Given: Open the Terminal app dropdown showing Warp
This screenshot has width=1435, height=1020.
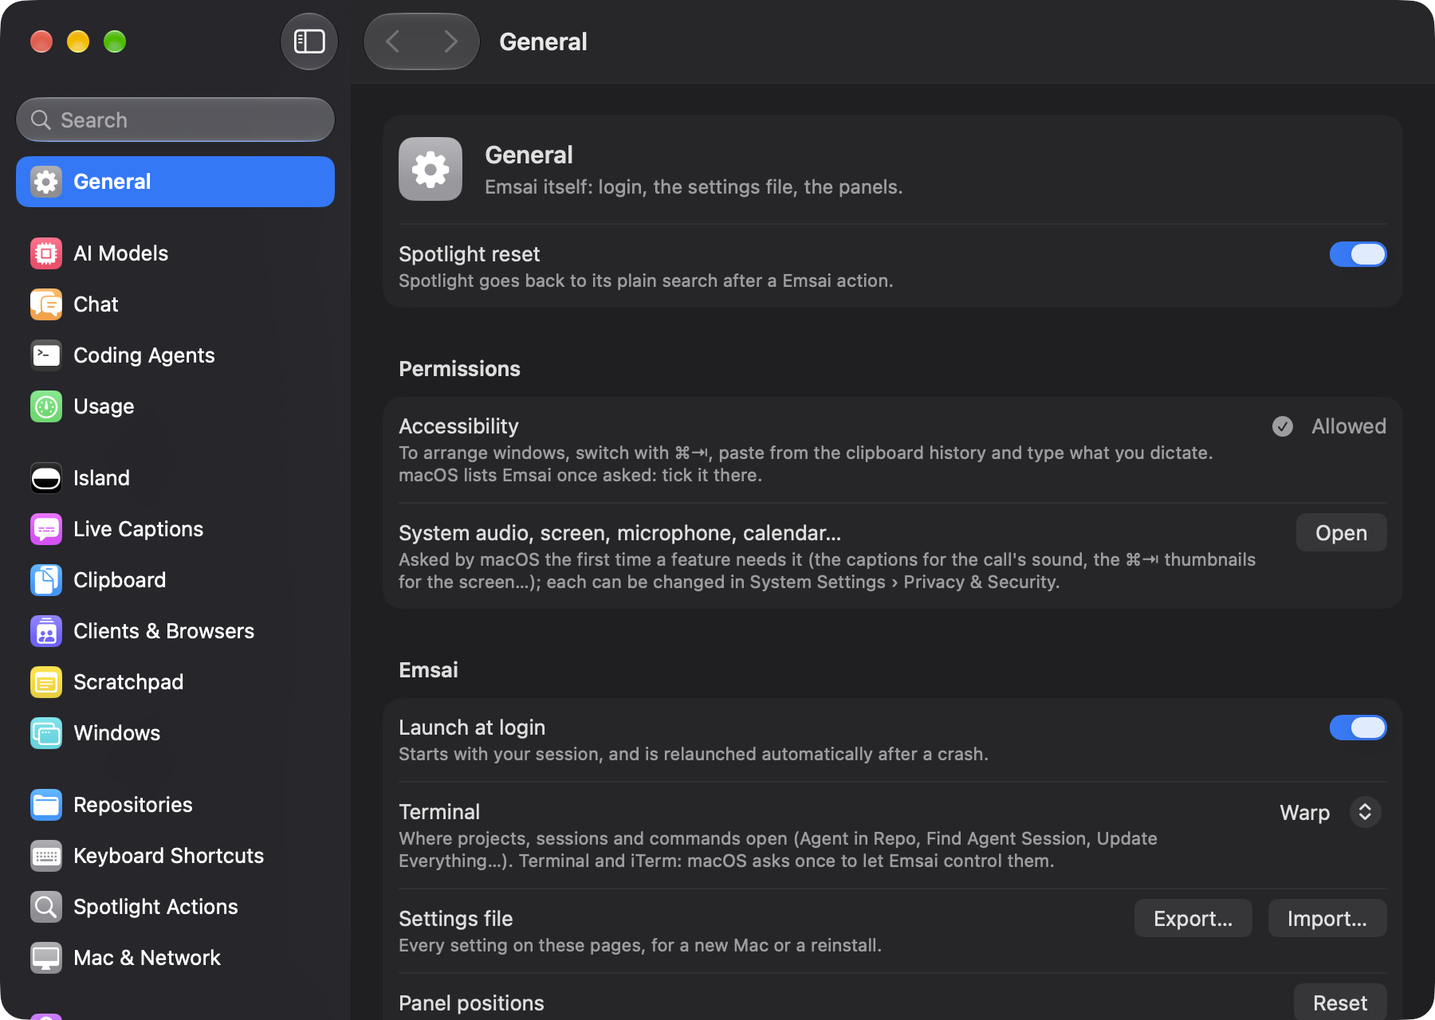Looking at the screenshot, I should (x=1331, y=812).
